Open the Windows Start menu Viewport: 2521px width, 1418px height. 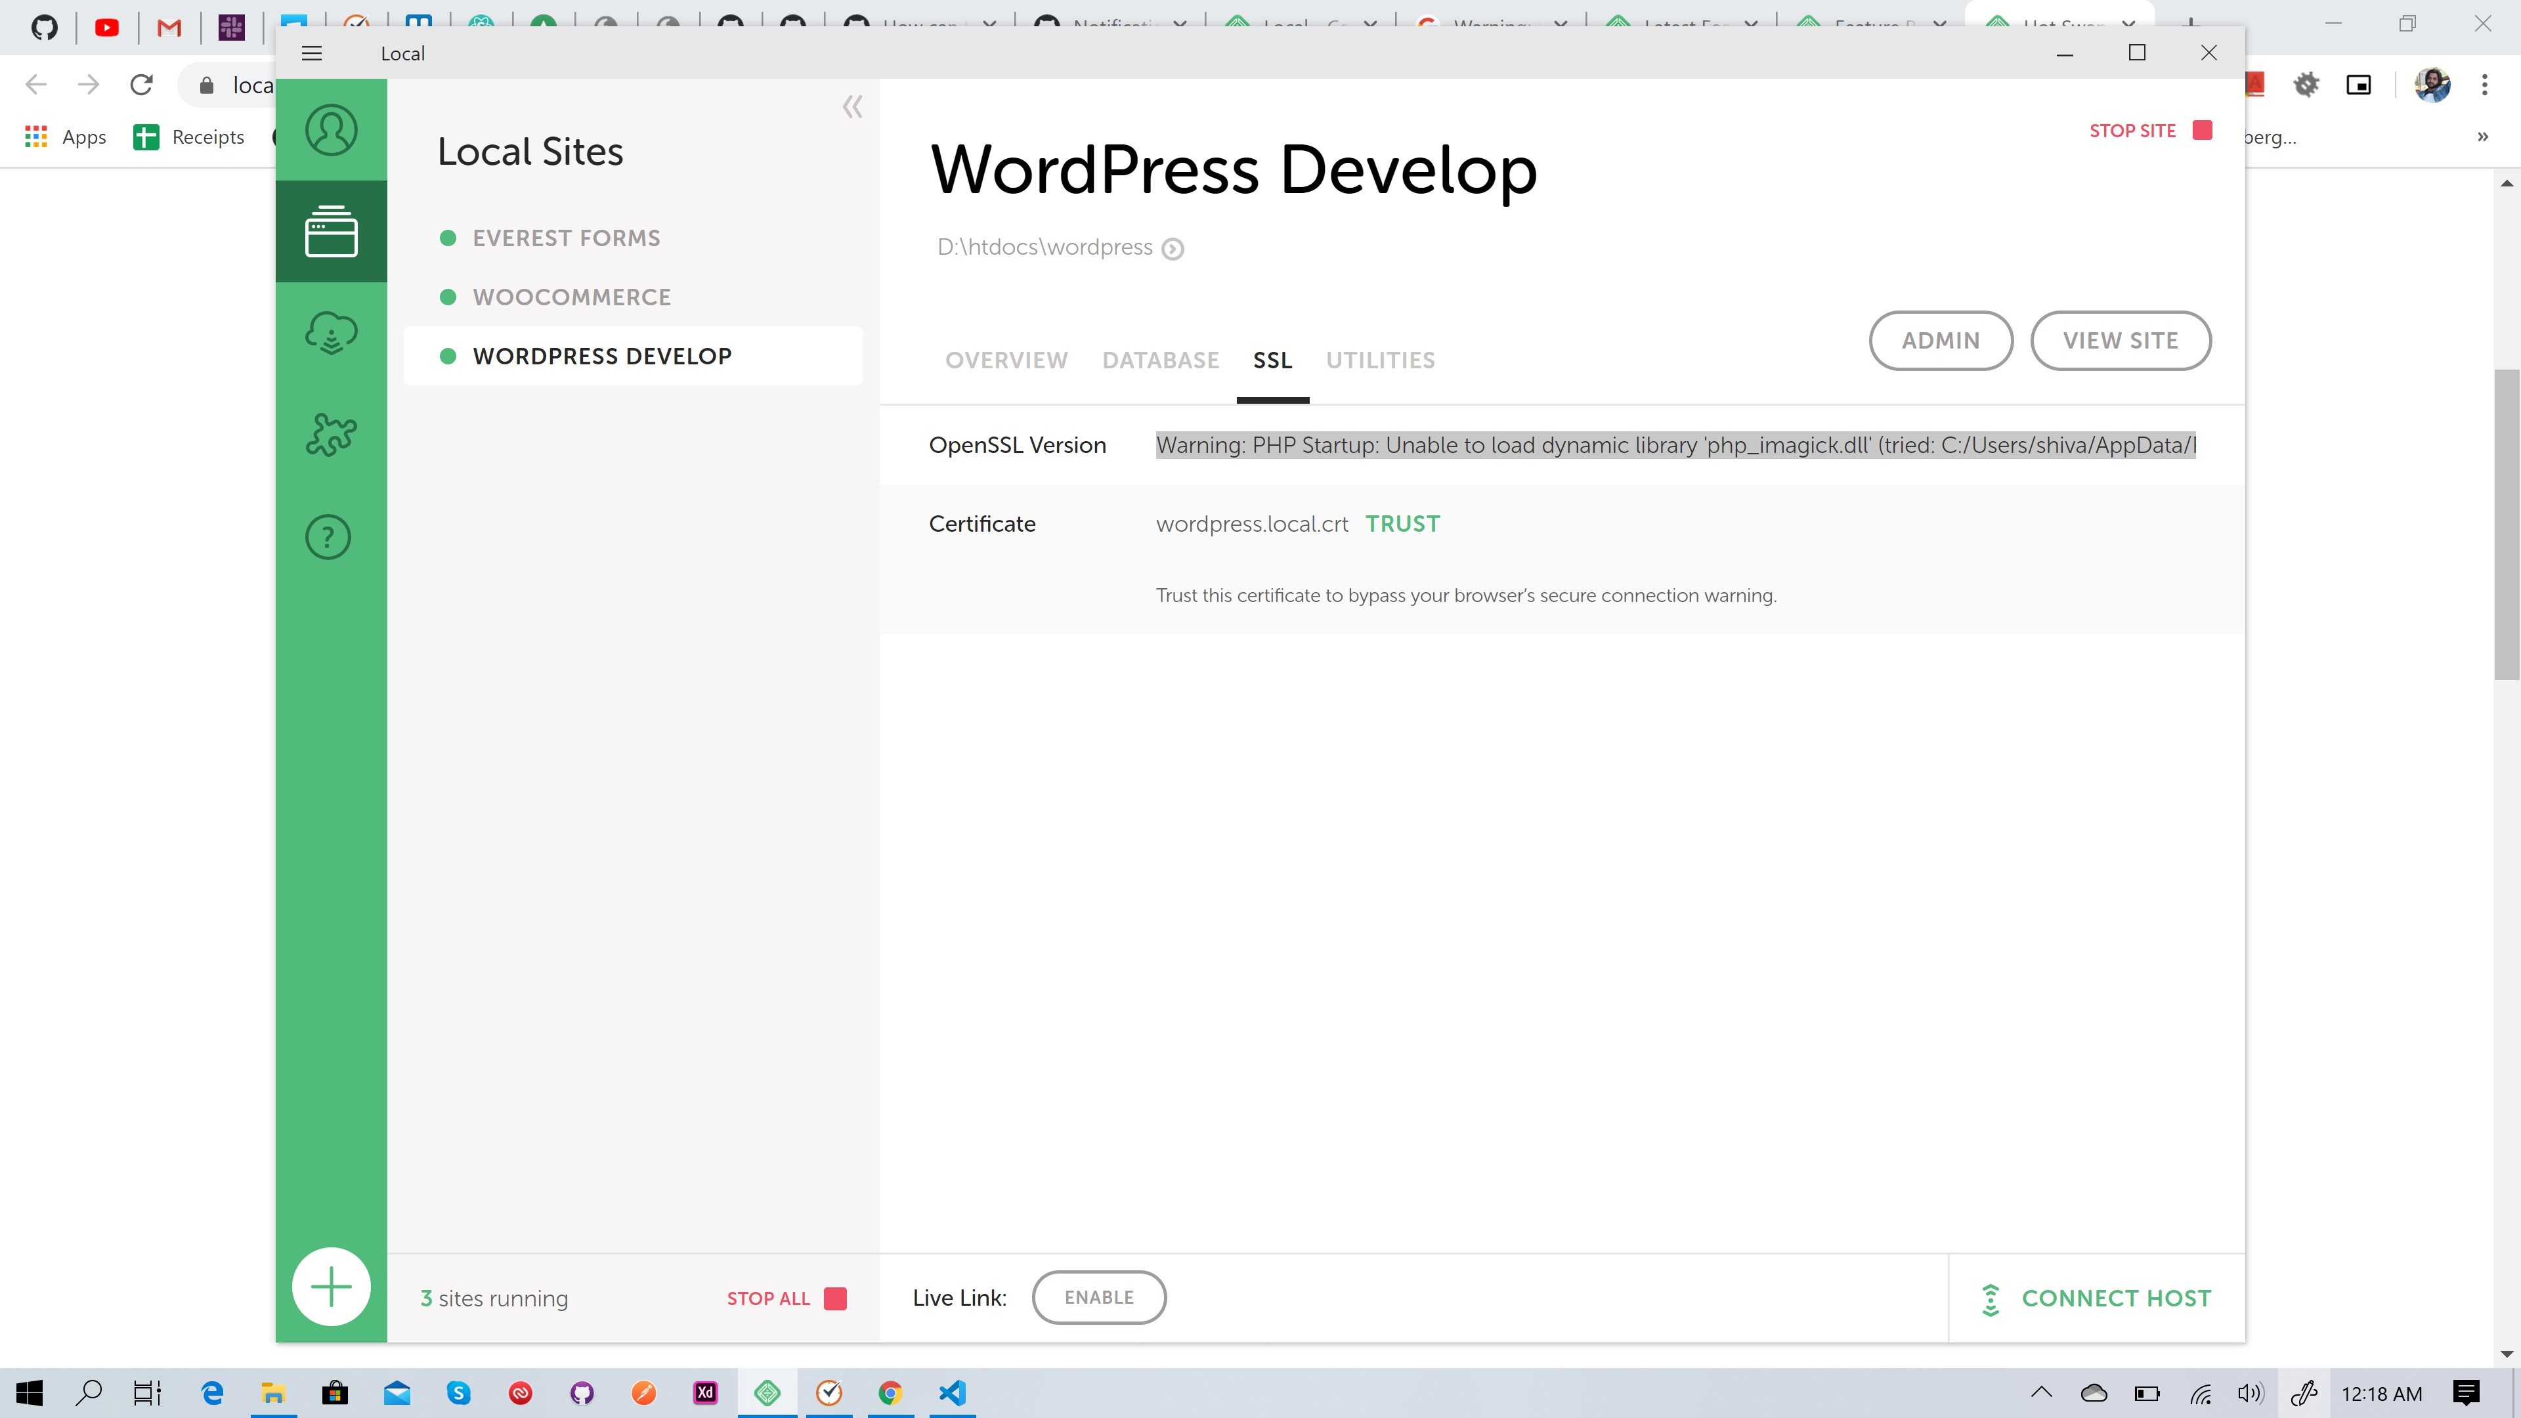(x=30, y=1392)
